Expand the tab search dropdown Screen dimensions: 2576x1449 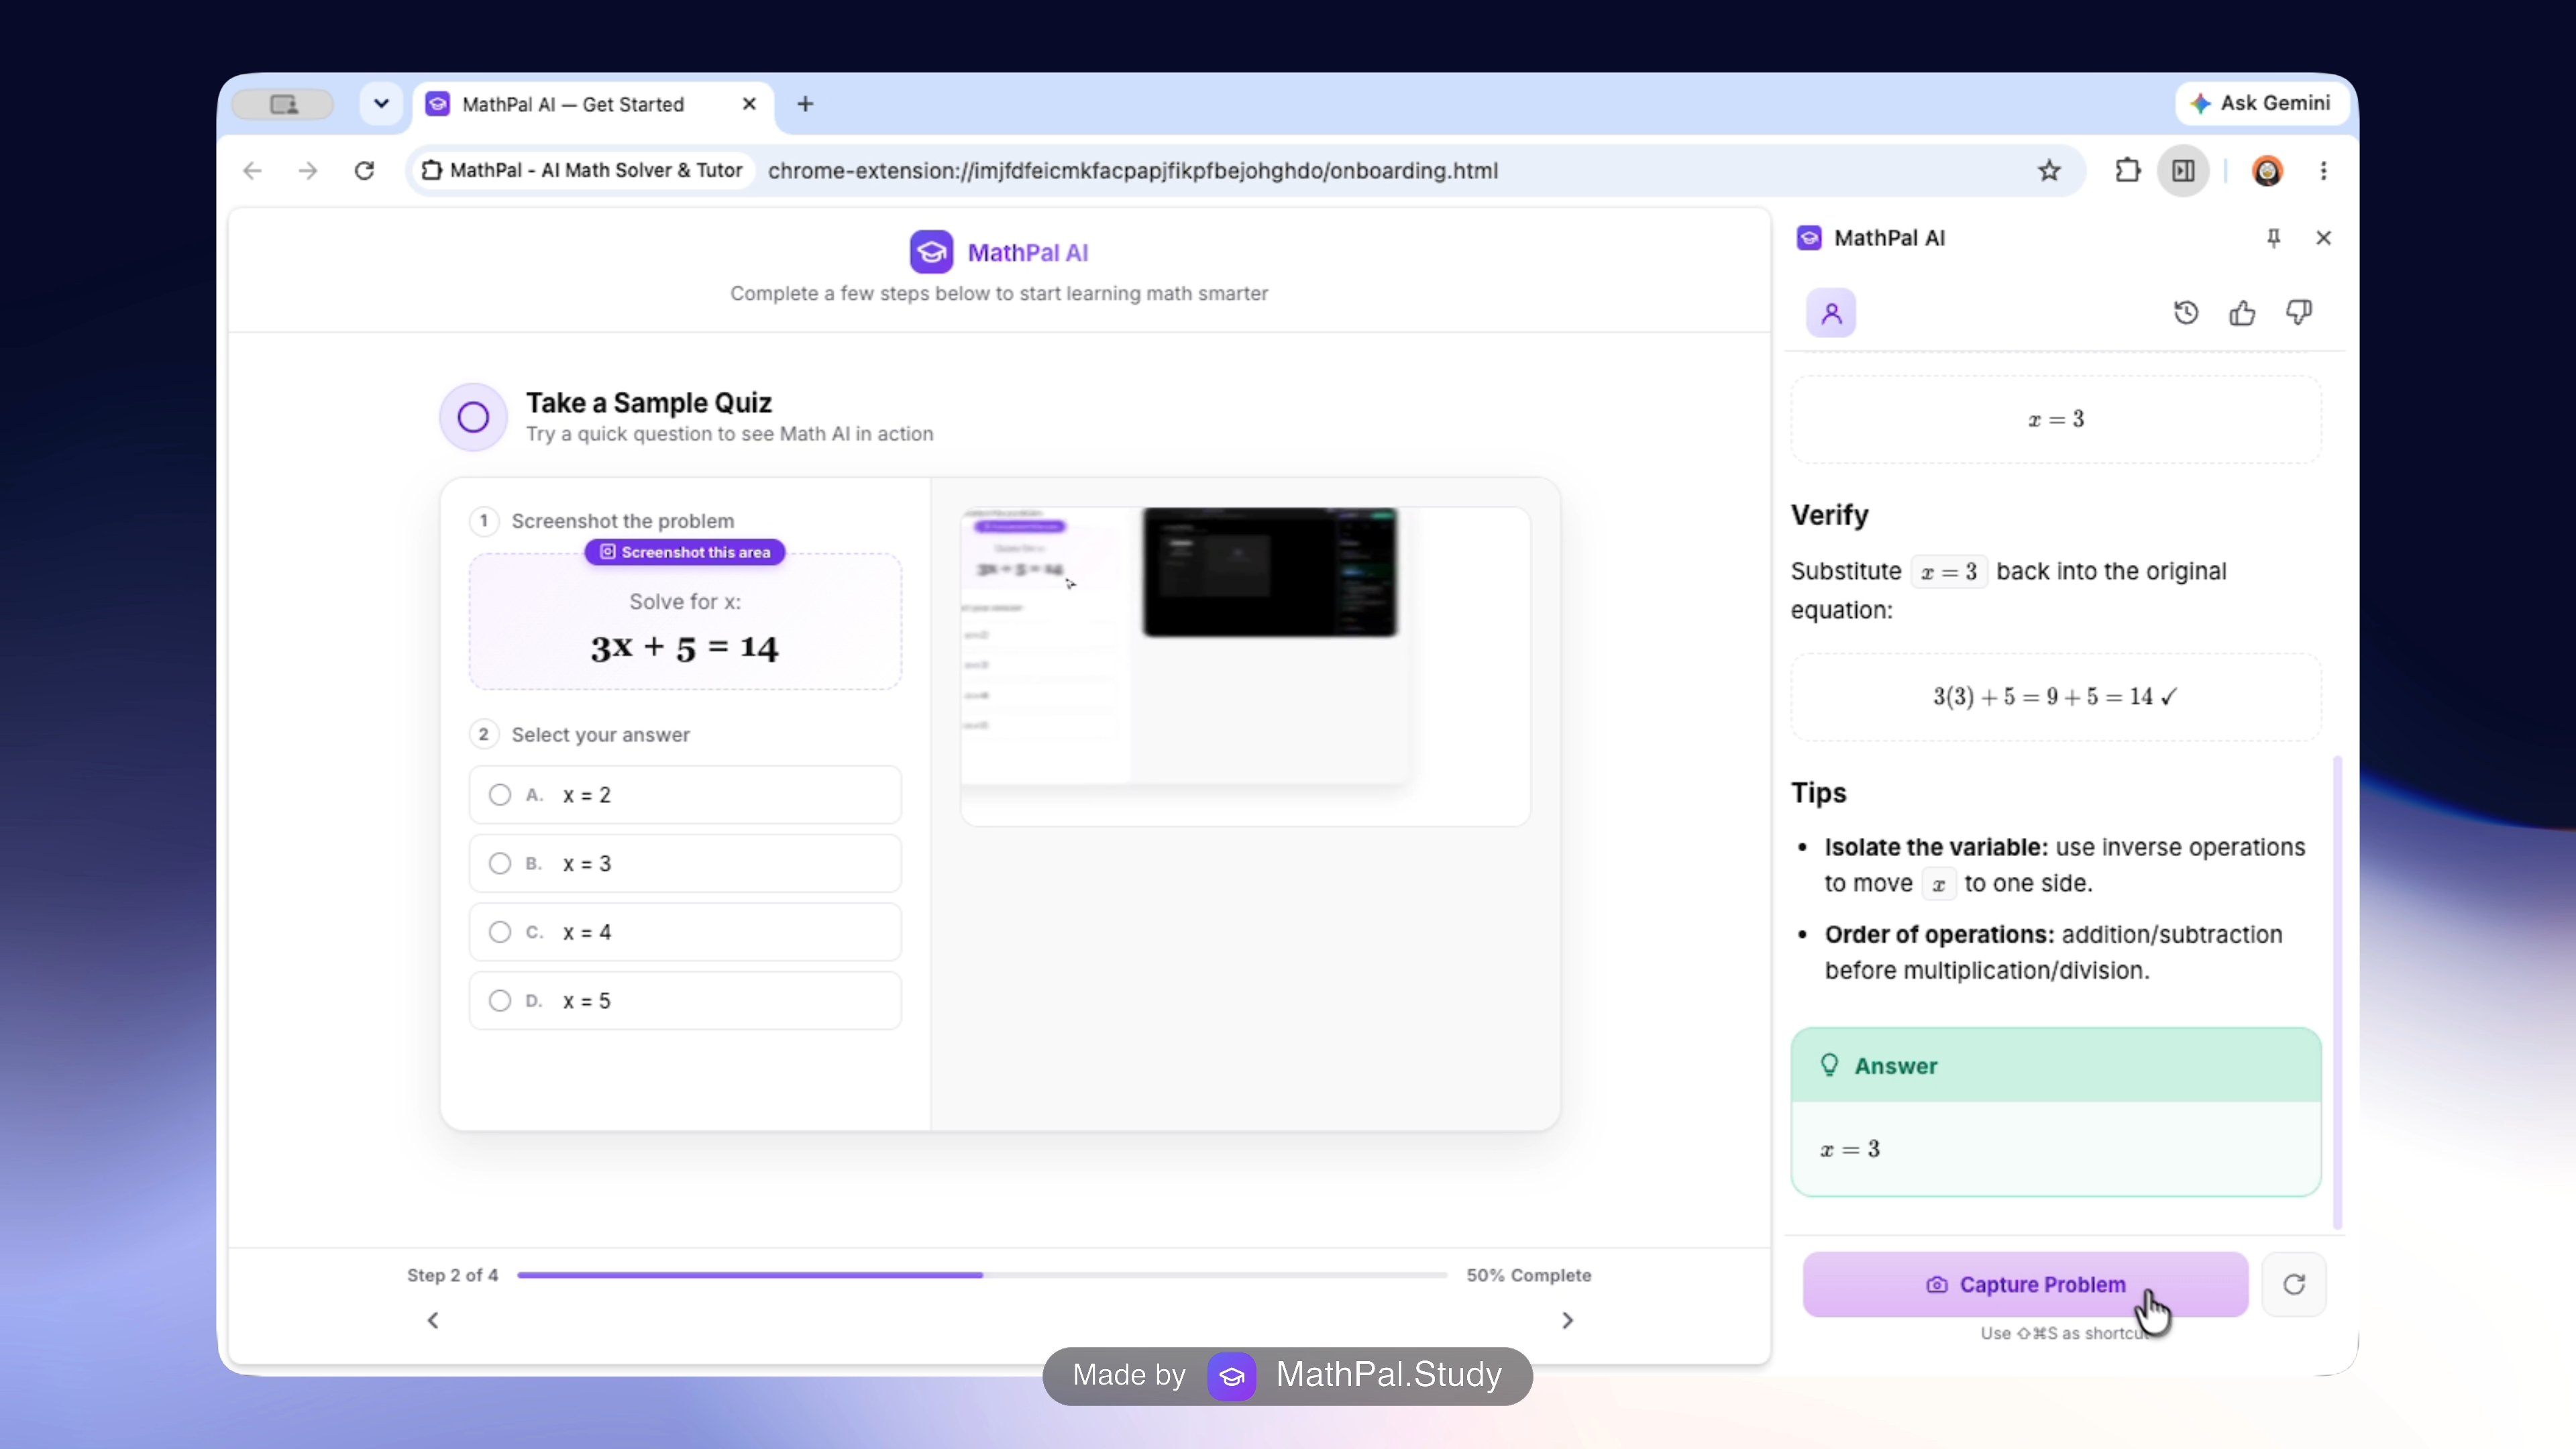(x=381, y=104)
